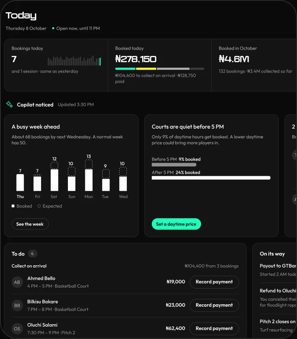Click the Expected legend item

(50, 206)
